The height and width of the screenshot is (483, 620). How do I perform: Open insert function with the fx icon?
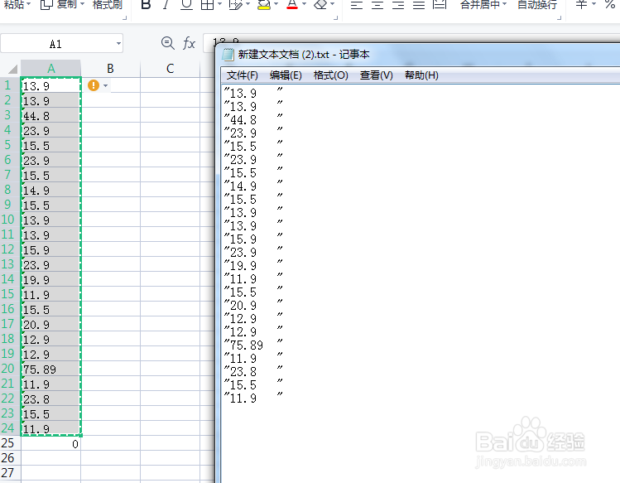coord(189,43)
